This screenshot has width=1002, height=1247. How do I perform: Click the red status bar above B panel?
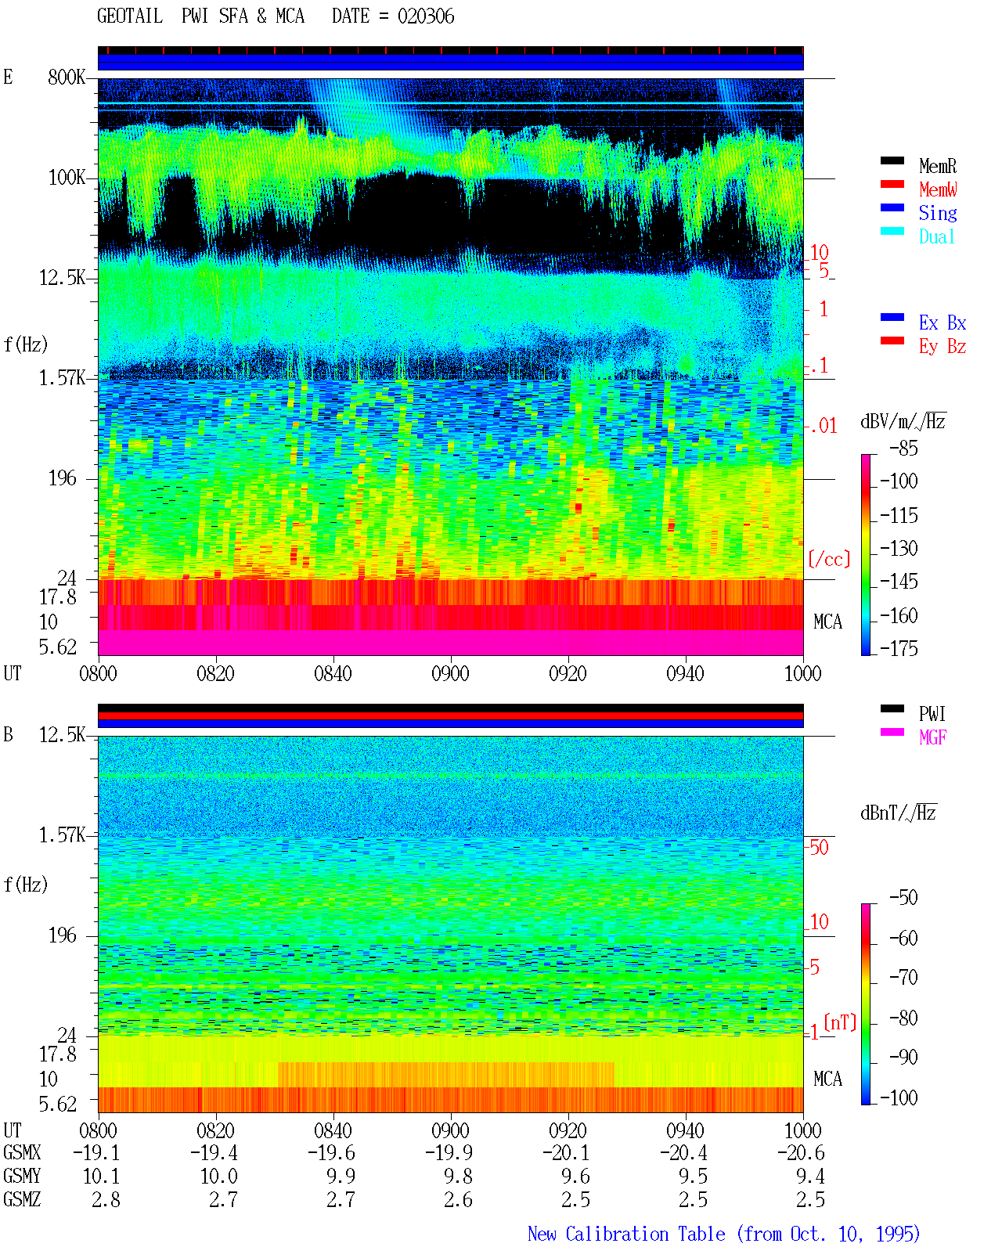coord(451,716)
